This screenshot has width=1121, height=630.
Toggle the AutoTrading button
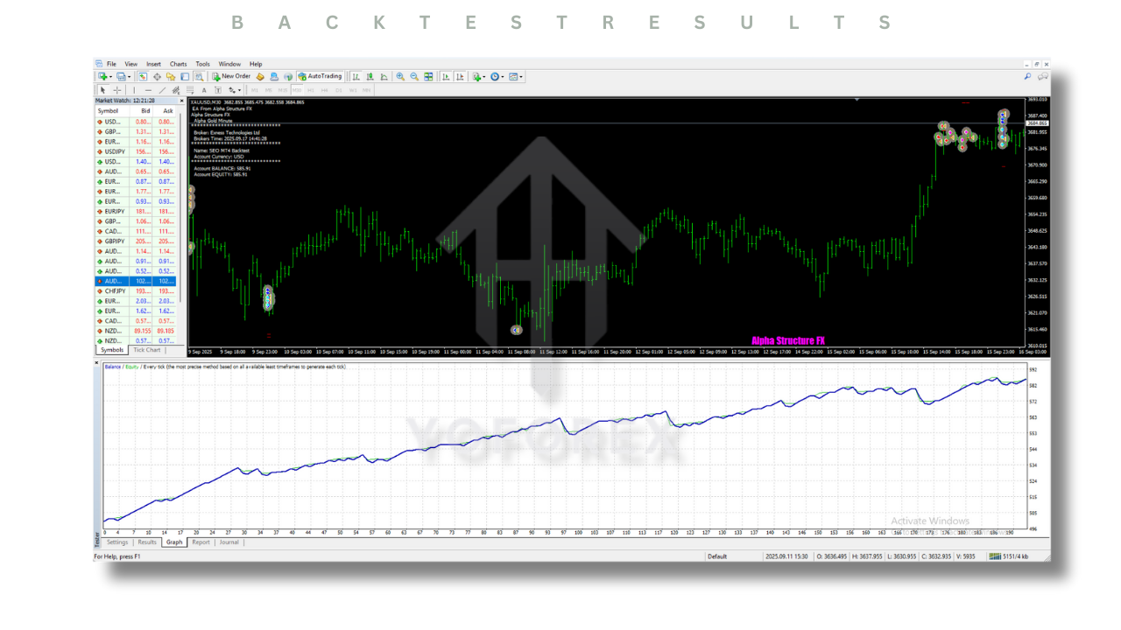(x=320, y=77)
